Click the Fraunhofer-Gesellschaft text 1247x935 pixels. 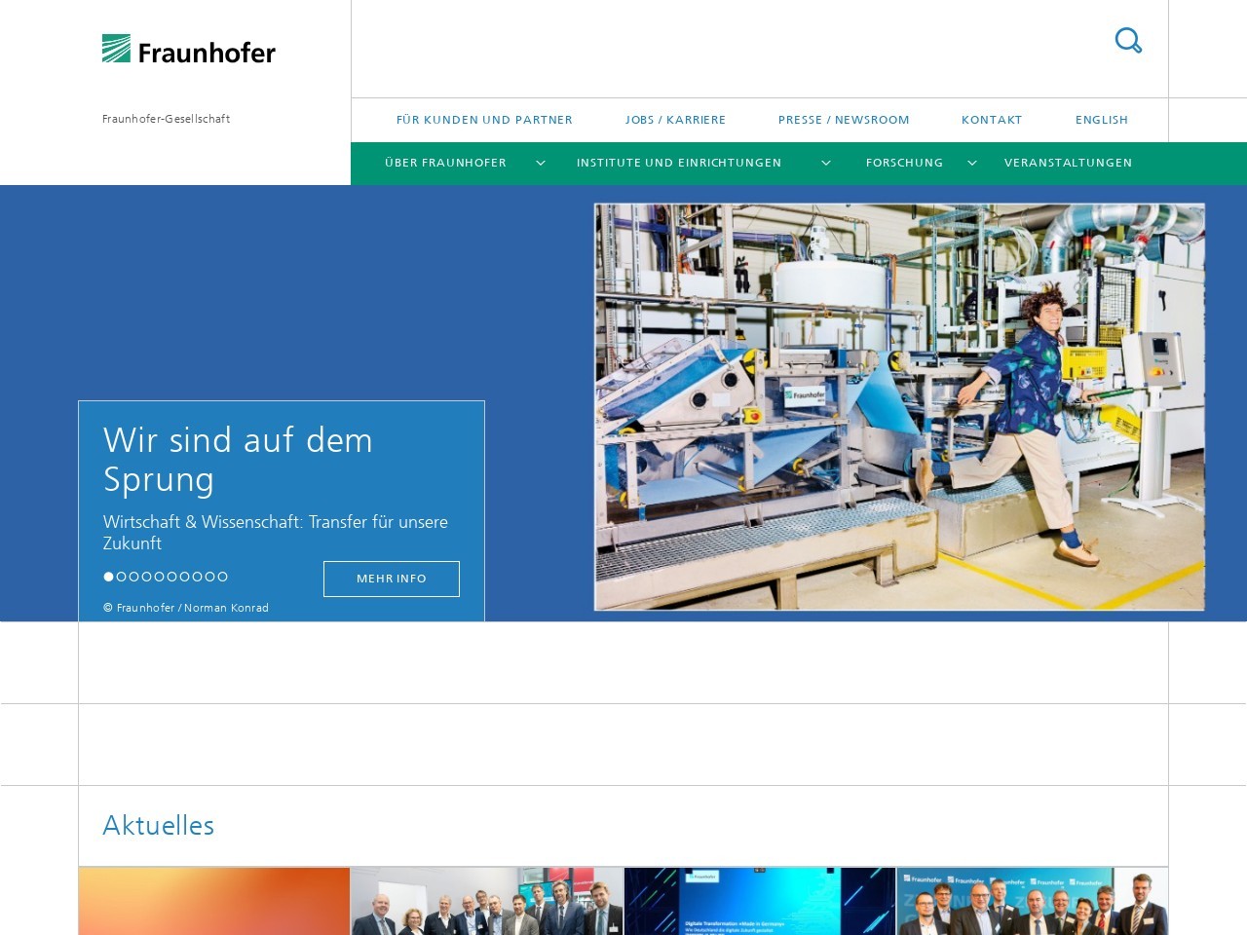point(167,119)
